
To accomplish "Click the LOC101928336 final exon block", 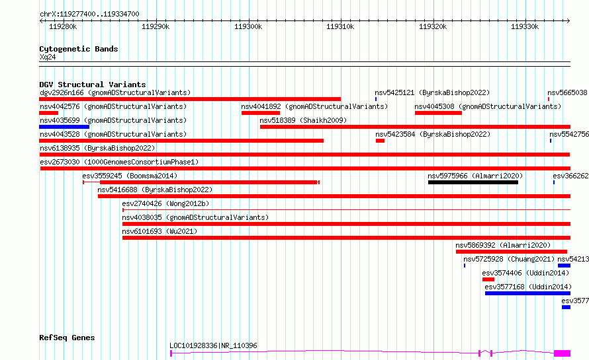I will [563, 353].
